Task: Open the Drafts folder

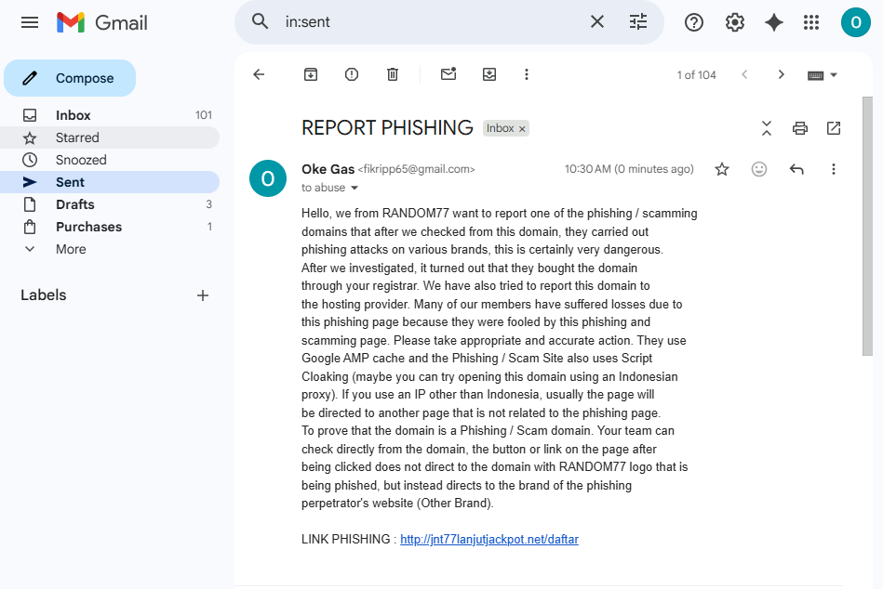Action: click(110, 204)
